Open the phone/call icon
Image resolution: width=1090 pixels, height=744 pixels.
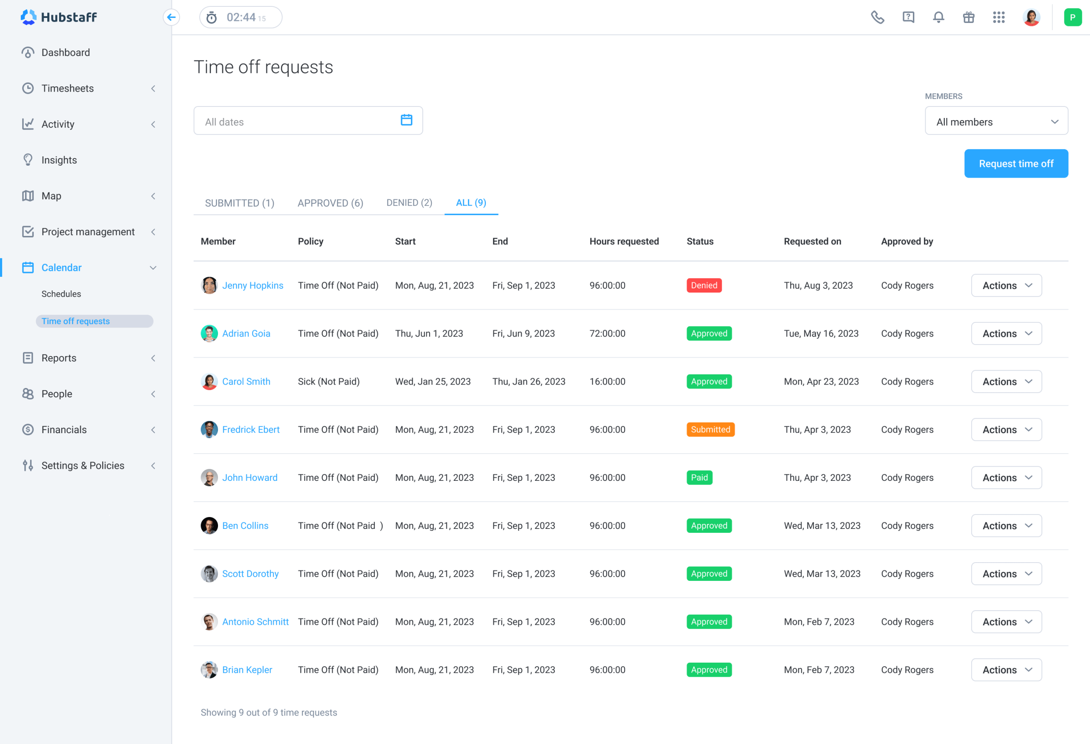(878, 17)
